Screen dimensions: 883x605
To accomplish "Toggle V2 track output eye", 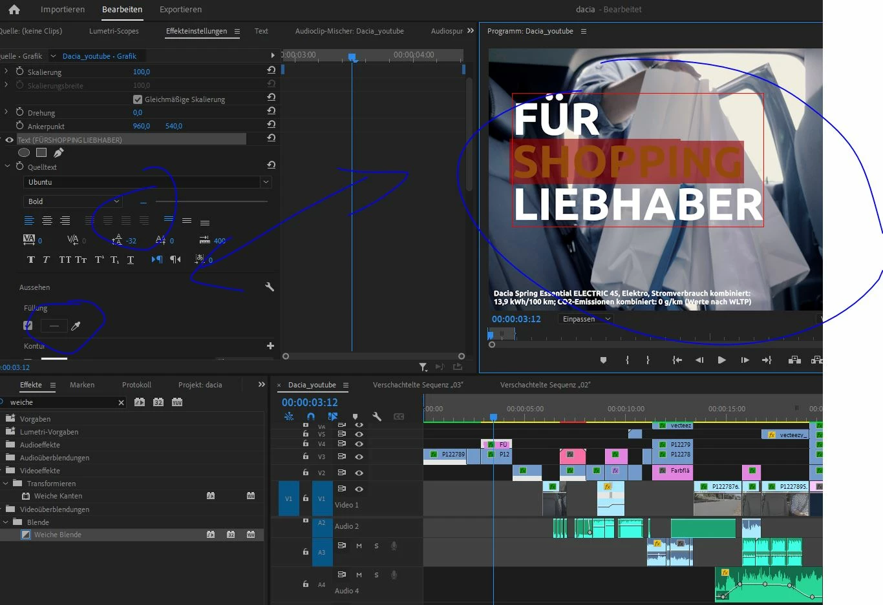I will [x=359, y=473].
